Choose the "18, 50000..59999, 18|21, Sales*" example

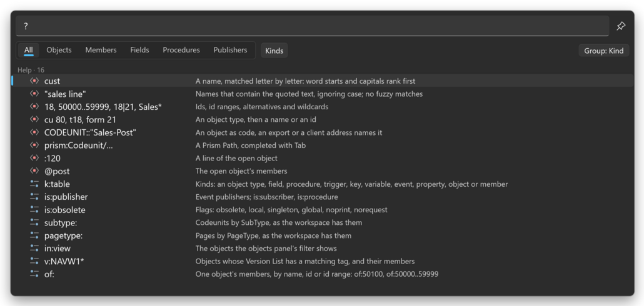point(322,107)
